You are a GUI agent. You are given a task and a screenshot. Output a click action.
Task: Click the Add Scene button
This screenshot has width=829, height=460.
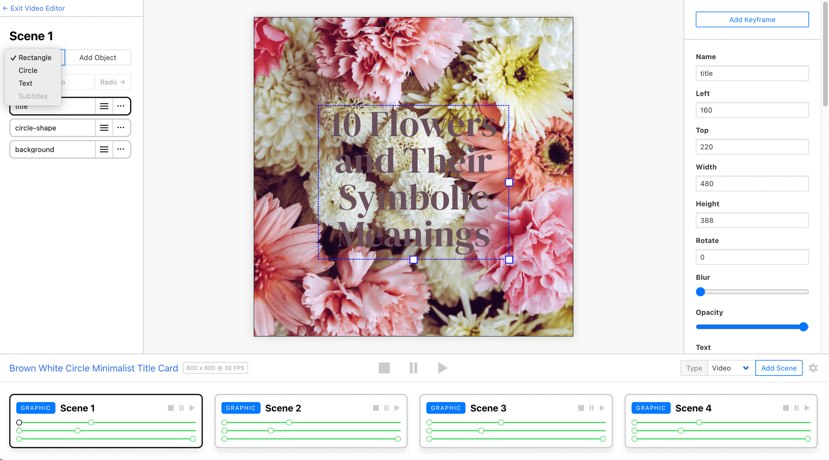click(x=778, y=368)
